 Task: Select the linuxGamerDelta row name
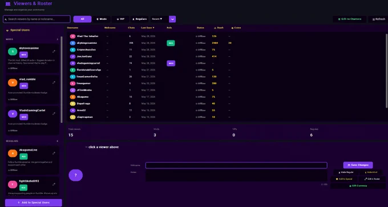87,76
